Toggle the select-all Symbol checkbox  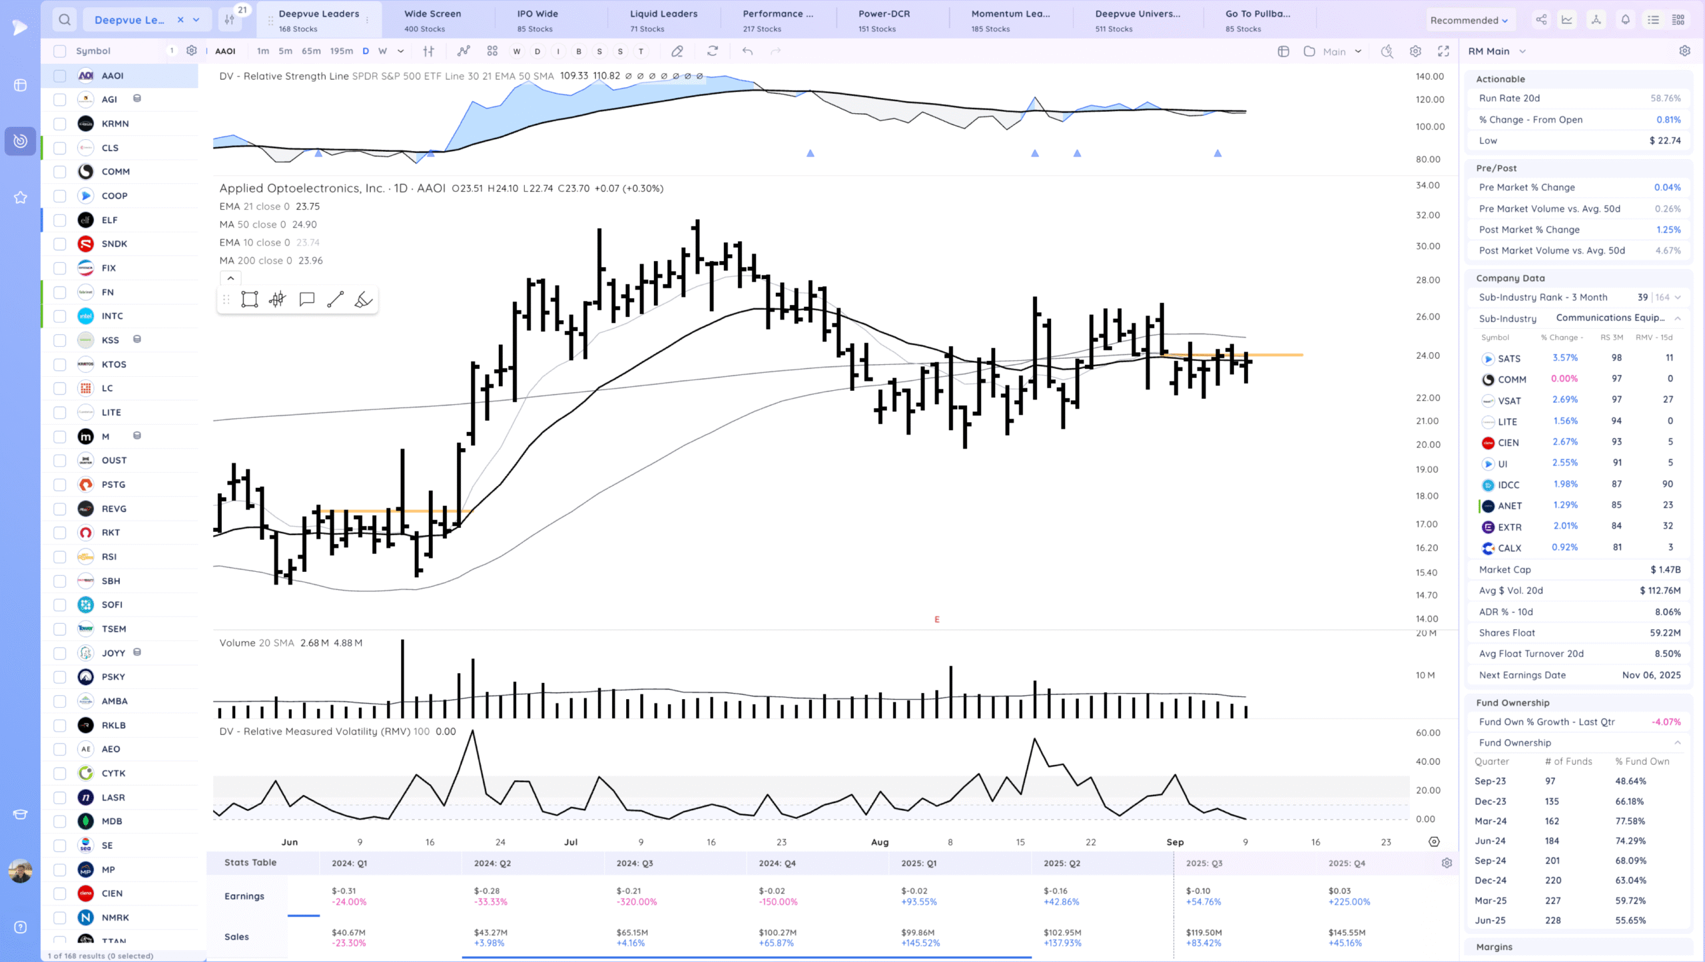[60, 51]
